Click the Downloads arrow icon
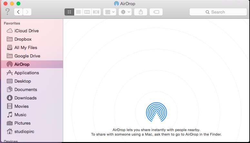The height and width of the screenshot is (143, 250). coord(10,98)
